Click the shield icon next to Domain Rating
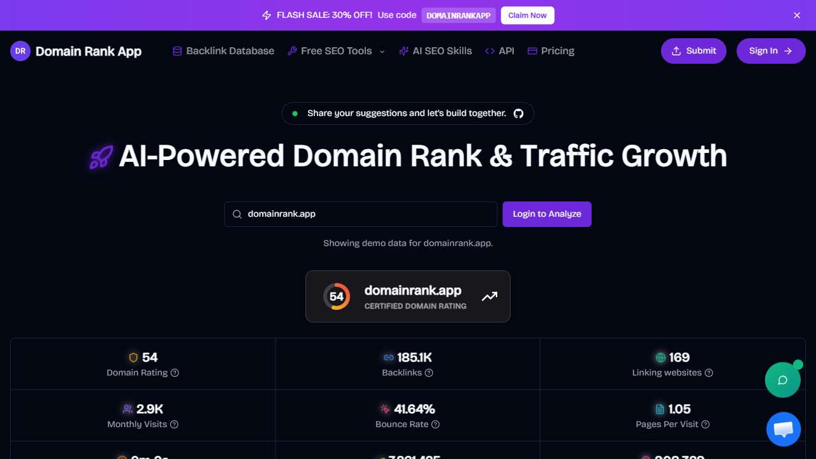The height and width of the screenshot is (459, 816). (133, 358)
